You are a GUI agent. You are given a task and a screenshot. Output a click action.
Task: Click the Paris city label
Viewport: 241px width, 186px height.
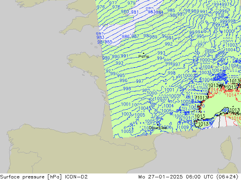click(144, 56)
